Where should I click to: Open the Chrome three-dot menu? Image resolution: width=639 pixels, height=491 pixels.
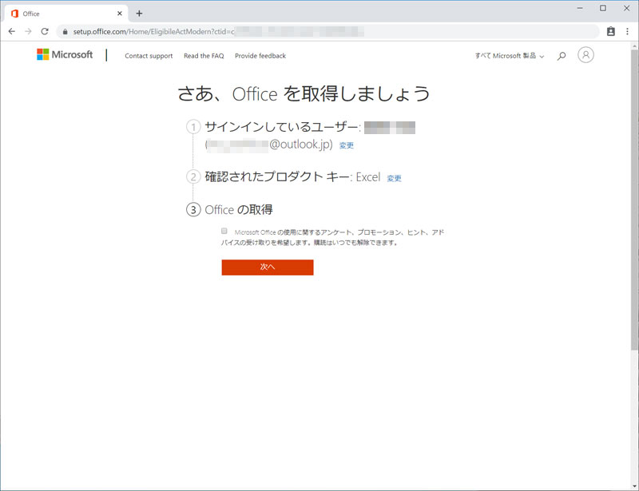627,31
